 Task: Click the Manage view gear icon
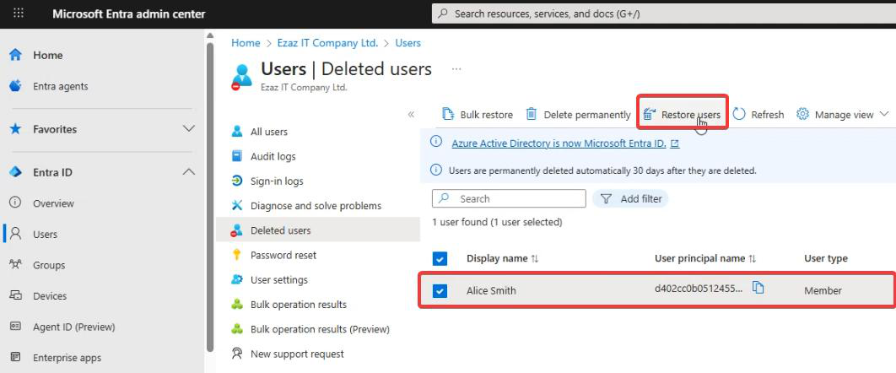click(803, 114)
